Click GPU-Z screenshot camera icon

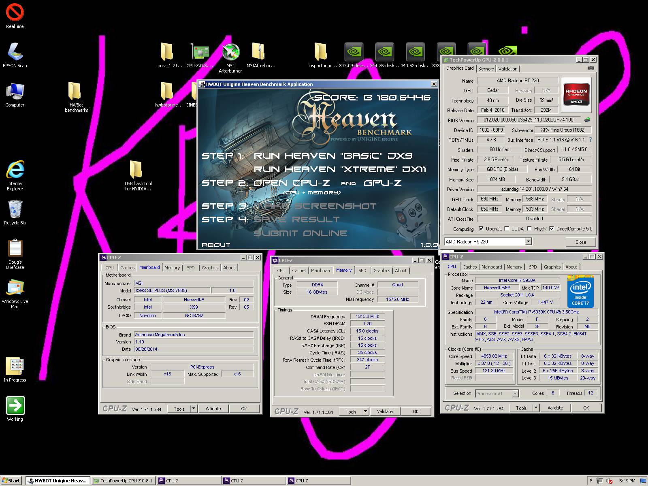point(591,68)
